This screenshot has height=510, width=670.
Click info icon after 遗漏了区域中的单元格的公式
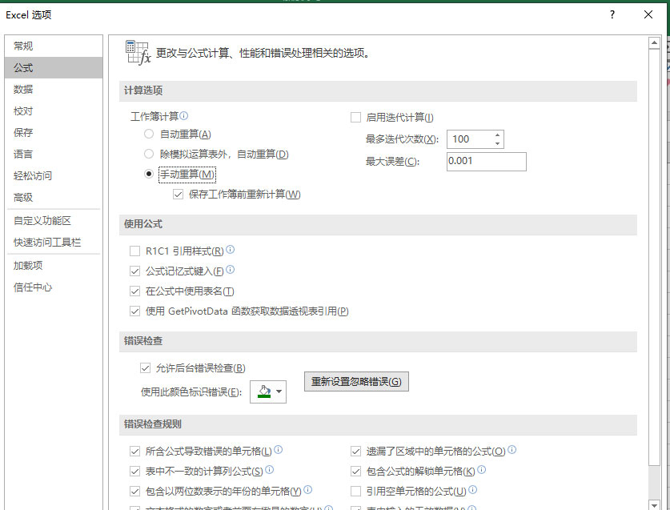pos(512,449)
